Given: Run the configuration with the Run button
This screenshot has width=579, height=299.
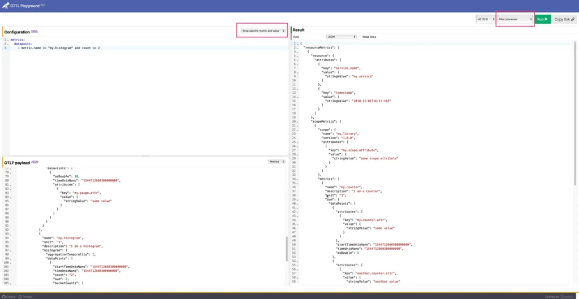Looking at the screenshot, I should point(542,19).
